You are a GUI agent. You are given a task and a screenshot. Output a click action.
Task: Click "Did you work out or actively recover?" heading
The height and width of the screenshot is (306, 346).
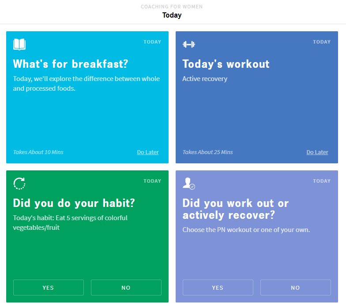[x=235, y=209]
